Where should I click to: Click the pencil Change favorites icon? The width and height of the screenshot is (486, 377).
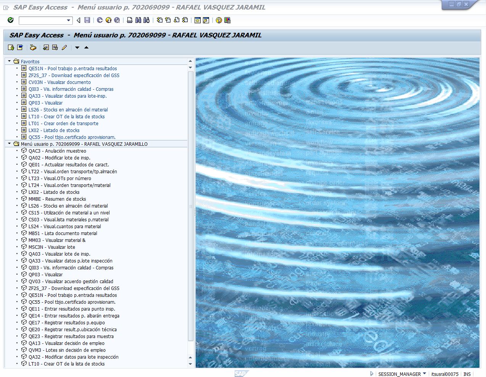click(x=64, y=47)
